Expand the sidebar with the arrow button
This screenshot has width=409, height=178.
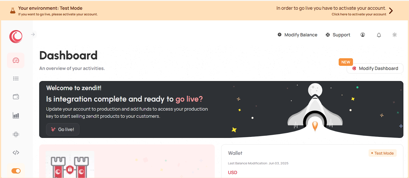pyautogui.click(x=33, y=34)
